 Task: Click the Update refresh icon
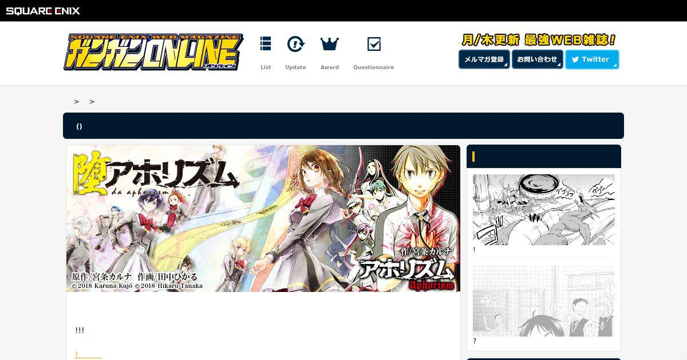coord(295,44)
